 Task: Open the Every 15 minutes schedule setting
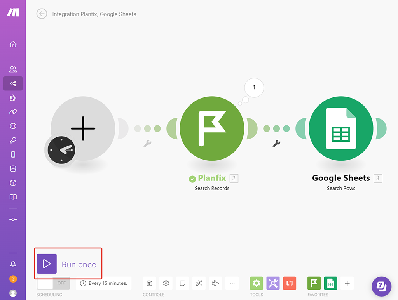tap(103, 283)
